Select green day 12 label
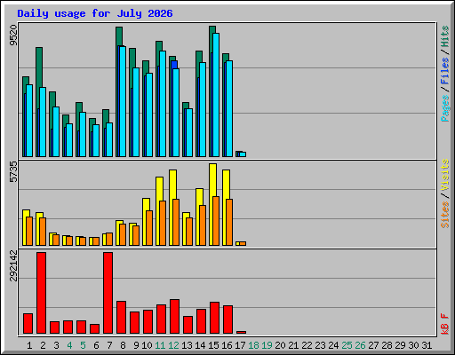This screenshot has height=355, width=455. pos(173,345)
